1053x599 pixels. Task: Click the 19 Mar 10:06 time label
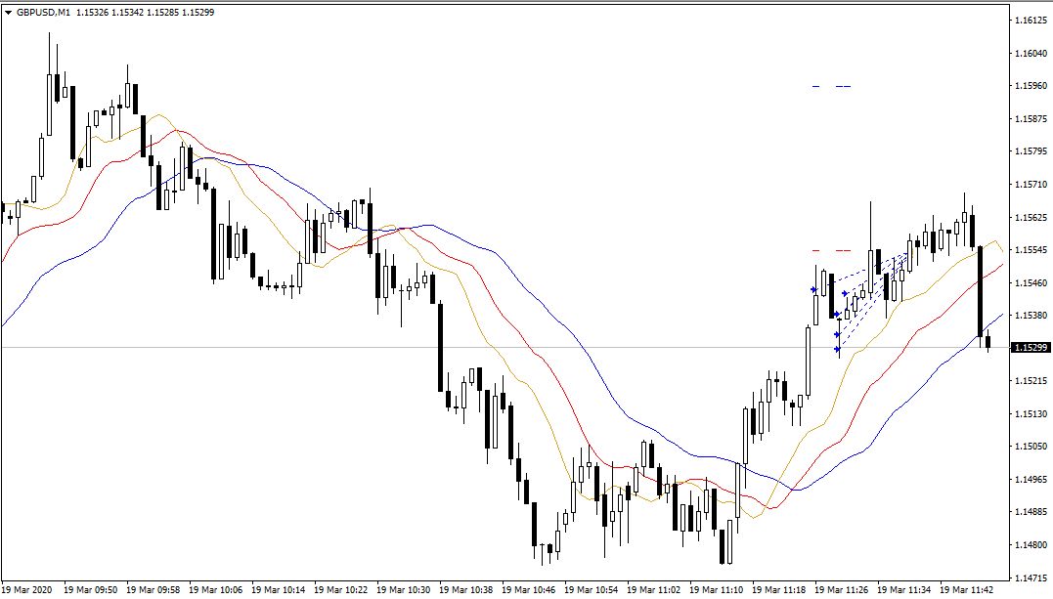pos(215,589)
